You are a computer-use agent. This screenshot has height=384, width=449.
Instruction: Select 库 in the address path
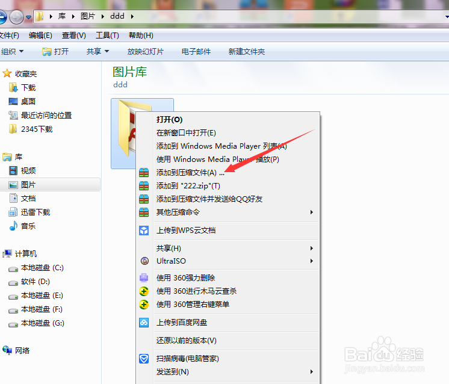(62, 16)
